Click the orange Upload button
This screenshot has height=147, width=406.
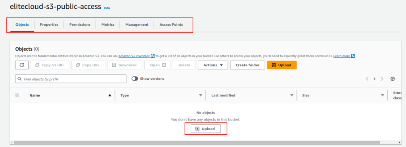tap(282, 65)
